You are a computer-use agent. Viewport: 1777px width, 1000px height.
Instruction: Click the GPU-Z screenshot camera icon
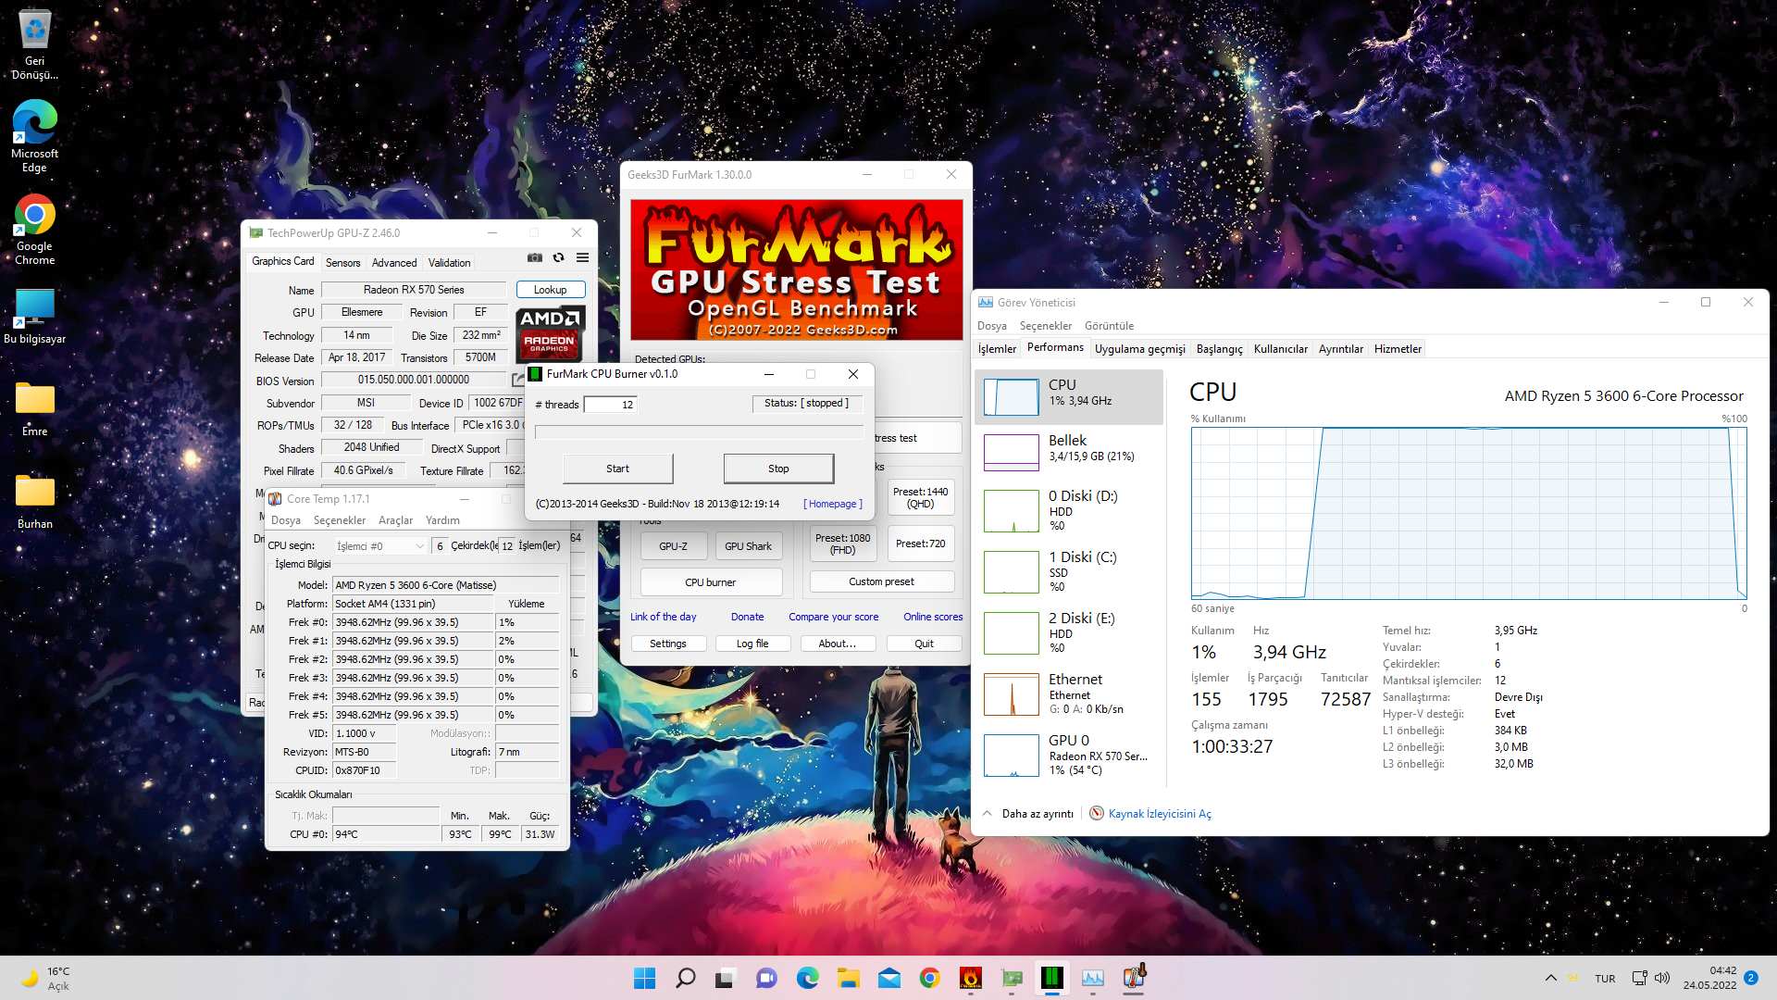[535, 258]
